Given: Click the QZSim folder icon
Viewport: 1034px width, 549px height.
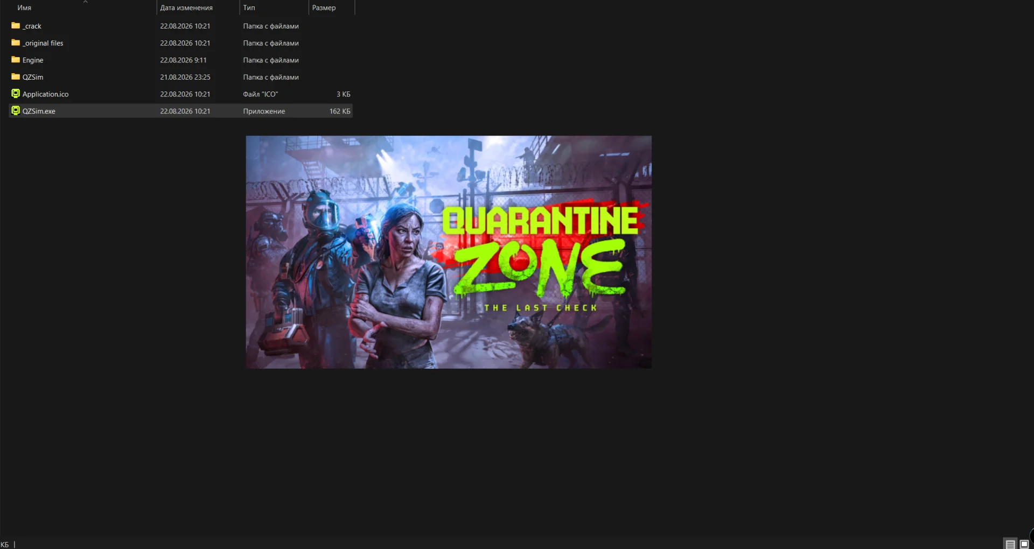Looking at the screenshot, I should tap(16, 77).
